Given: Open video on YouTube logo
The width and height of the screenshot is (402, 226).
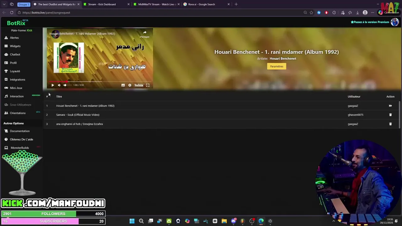Looking at the screenshot, I should pos(139,85).
